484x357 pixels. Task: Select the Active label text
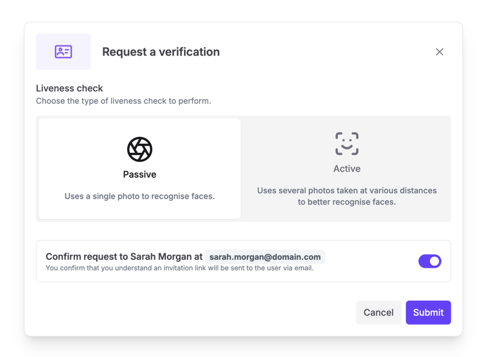(x=347, y=169)
